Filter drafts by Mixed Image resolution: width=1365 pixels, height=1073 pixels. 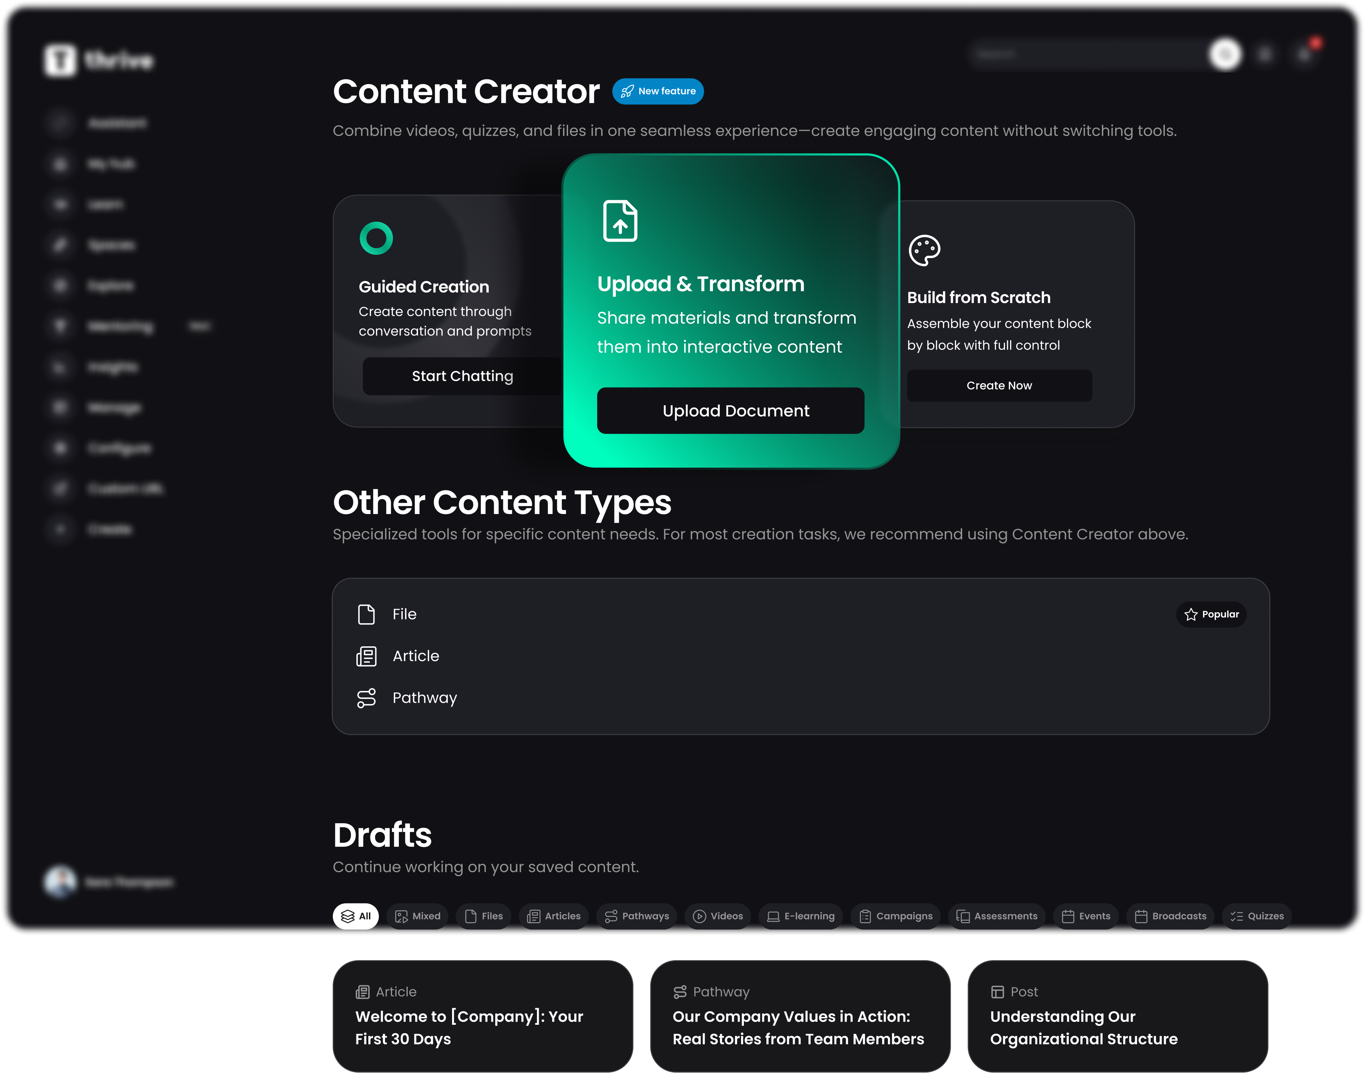pos(418,916)
